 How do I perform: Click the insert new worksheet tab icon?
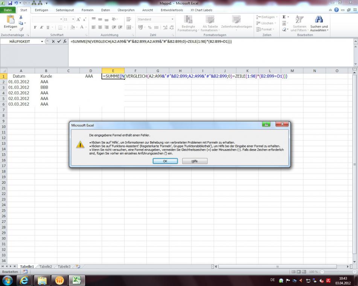tap(78, 266)
